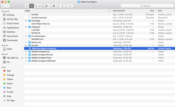Show All Tags... in sidebar
Image resolution: width=175 pixels, height=107 pixels.
coord(11,101)
